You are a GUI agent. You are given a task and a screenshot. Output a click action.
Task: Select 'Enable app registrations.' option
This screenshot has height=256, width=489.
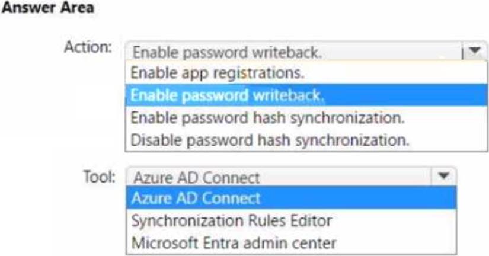217,73
